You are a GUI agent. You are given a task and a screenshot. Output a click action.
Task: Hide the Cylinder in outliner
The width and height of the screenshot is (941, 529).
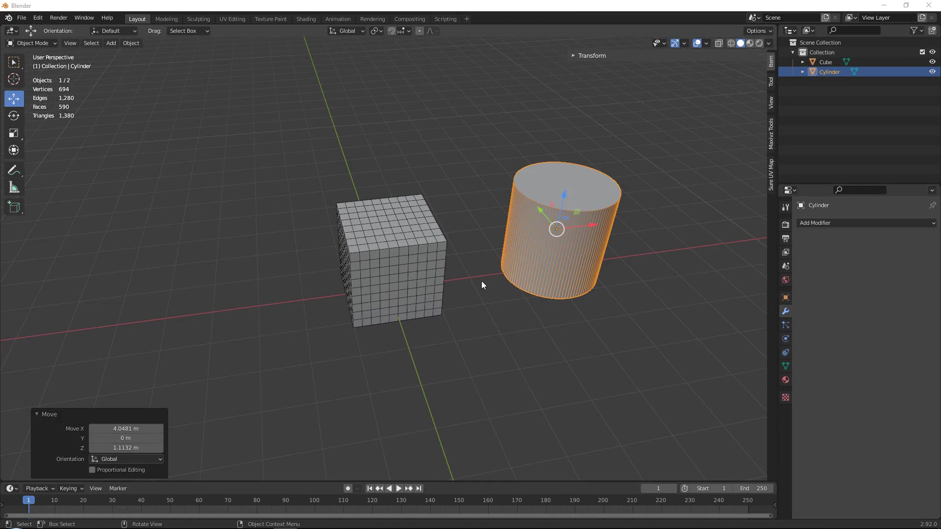pyautogui.click(x=932, y=72)
